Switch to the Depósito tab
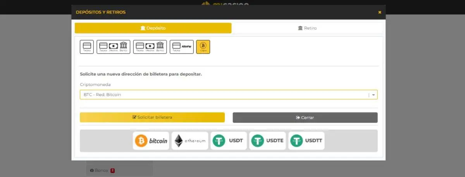 tap(153, 28)
